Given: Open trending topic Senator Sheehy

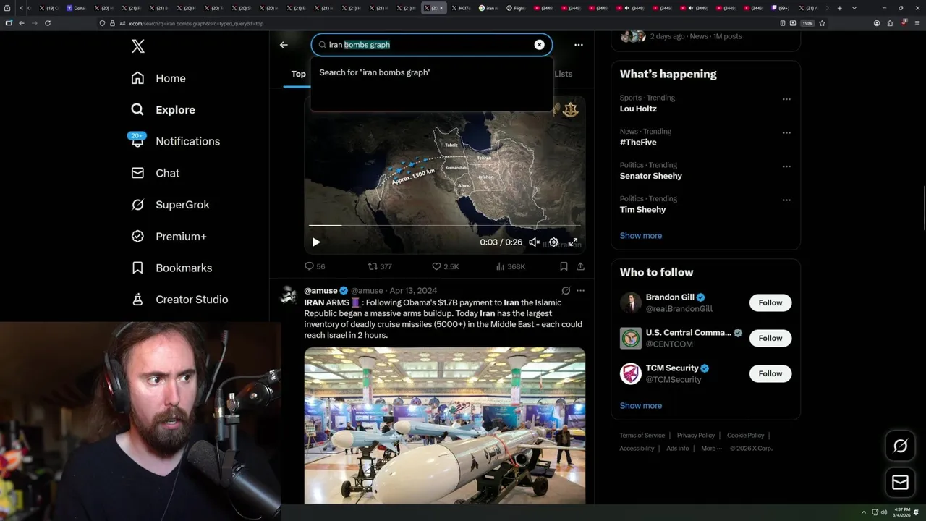Looking at the screenshot, I should (650, 176).
